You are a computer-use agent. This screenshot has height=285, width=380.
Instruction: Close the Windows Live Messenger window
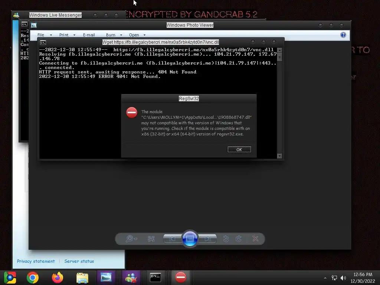click(117, 15)
